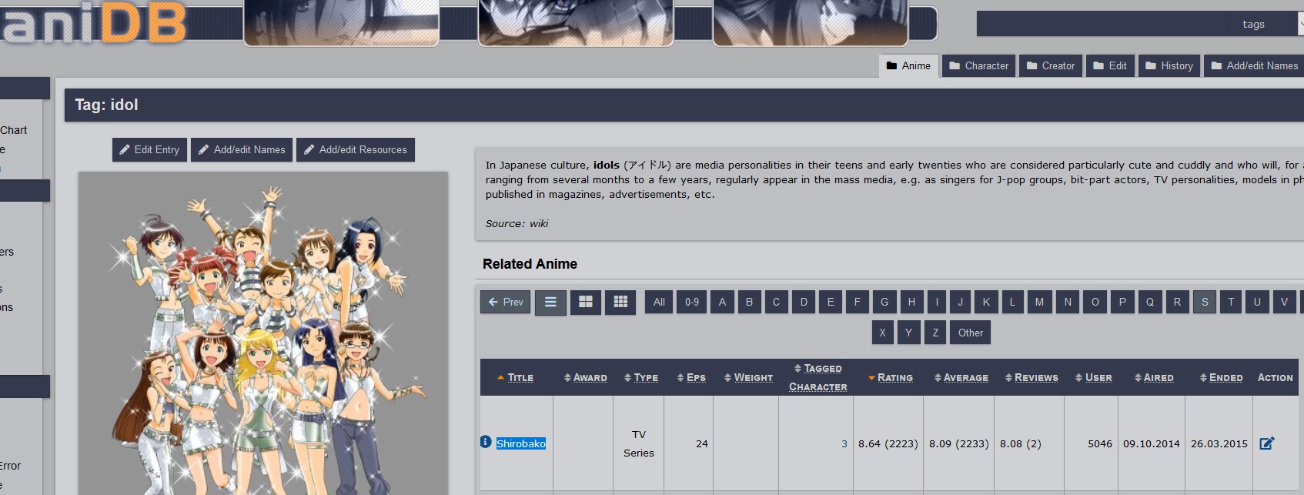This screenshot has height=495, width=1304.
Task: Filter anime by Other
Action: [971, 333]
